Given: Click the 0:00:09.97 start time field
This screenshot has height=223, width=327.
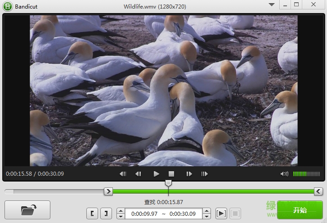Looking at the screenshot, I should [144, 214].
